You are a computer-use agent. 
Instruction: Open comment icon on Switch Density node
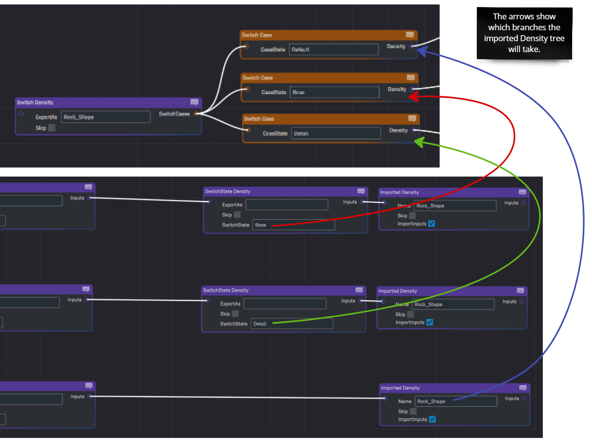pyautogui.click(x=194, y=102)
